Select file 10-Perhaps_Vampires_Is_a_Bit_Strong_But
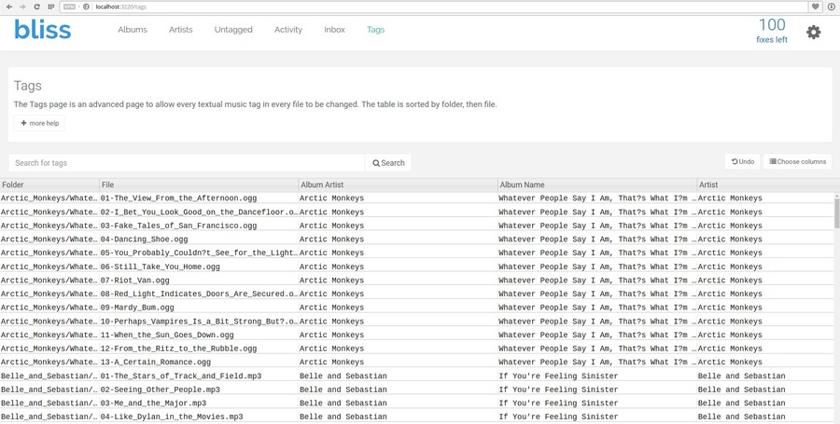 [x=200, y=321]
